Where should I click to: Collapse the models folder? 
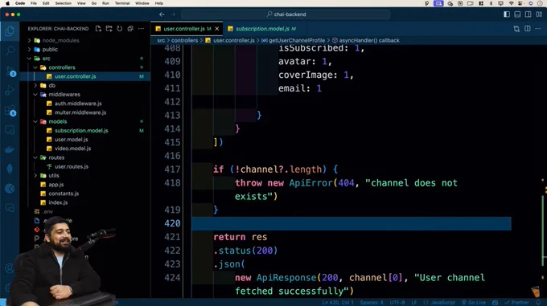click(35, 121)
